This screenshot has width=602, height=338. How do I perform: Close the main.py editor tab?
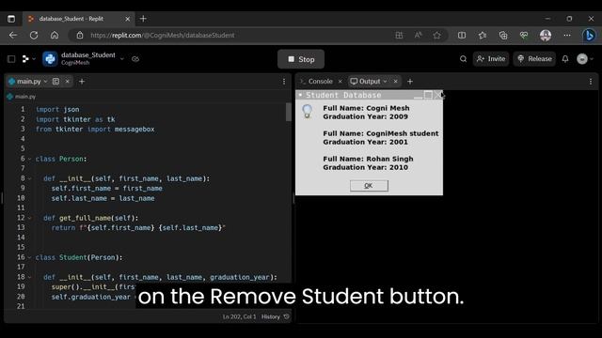(x=67, y=82)
